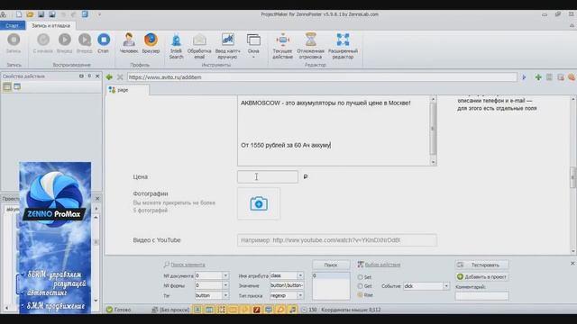Click the description textarea scroll-up arrow

tap(433, 99)
